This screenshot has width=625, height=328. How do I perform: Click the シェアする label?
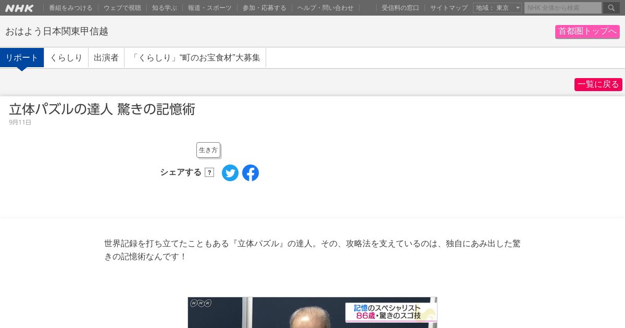(181, 172)
